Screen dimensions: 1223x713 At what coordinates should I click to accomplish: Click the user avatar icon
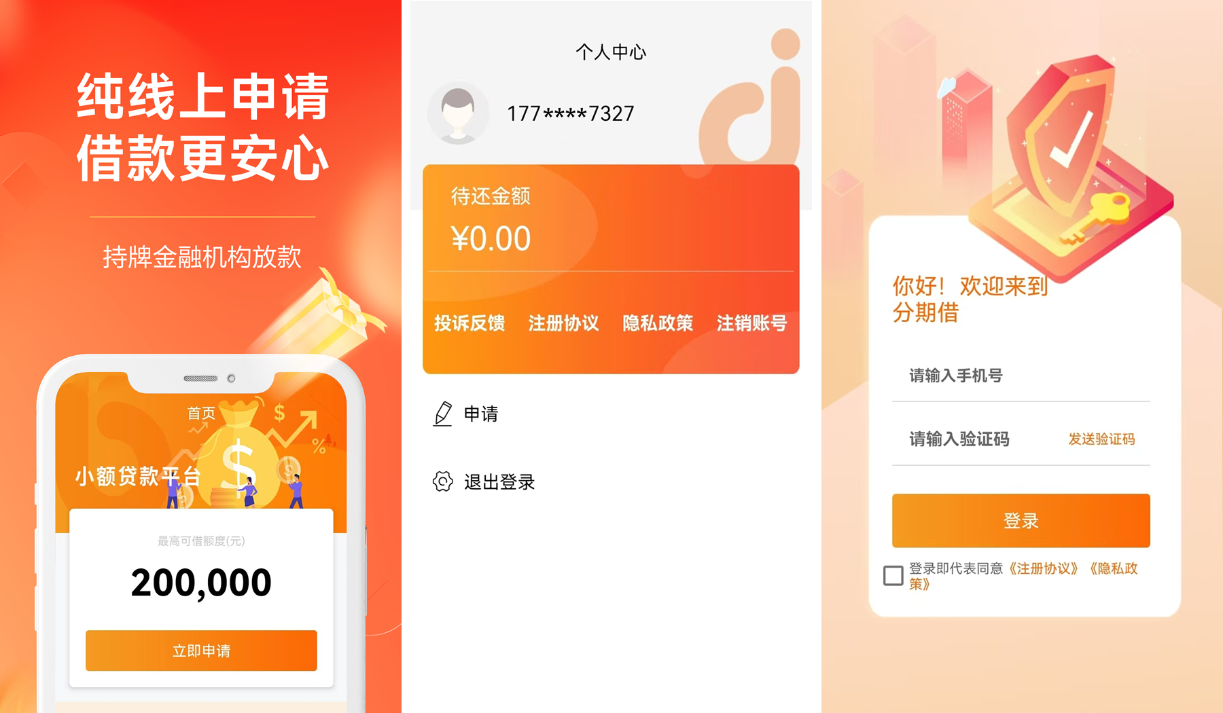tap(458, 113)
